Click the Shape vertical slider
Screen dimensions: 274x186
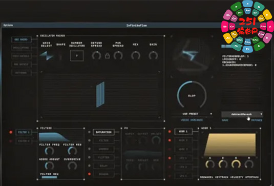[60, 57]
